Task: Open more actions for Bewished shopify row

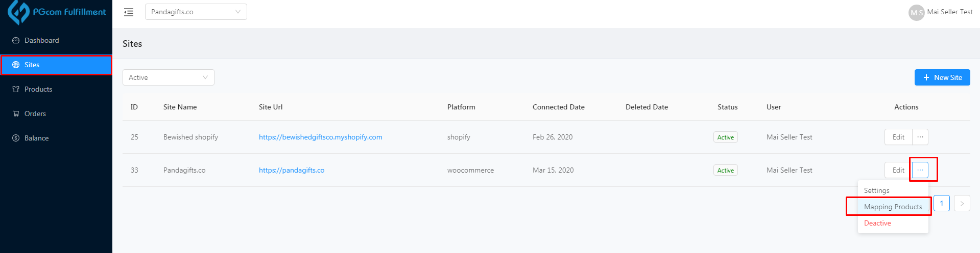Action: pyautogui.click(x=920, y=137)
